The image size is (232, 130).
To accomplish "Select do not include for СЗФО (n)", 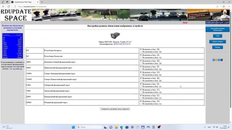I will pos(141,75).
